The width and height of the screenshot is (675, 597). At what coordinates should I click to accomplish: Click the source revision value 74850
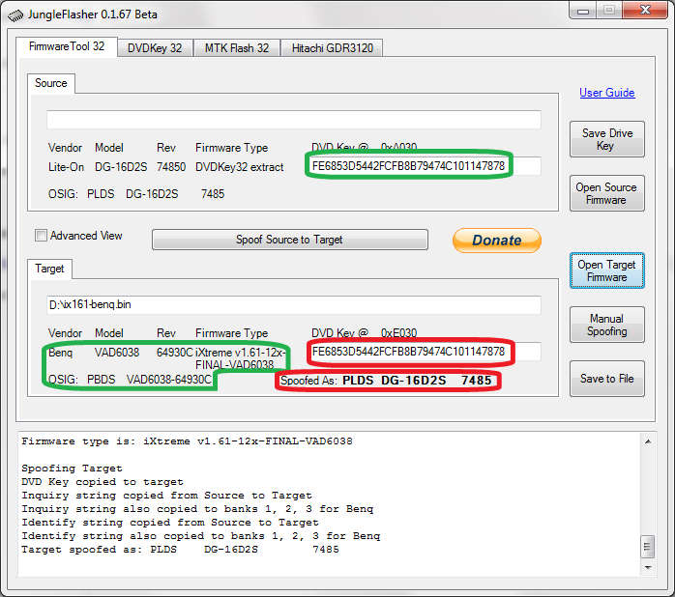coord(171,167)
